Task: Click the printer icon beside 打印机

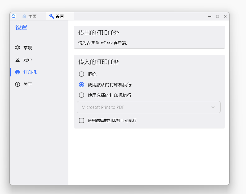Action: (x=18, y=72)
